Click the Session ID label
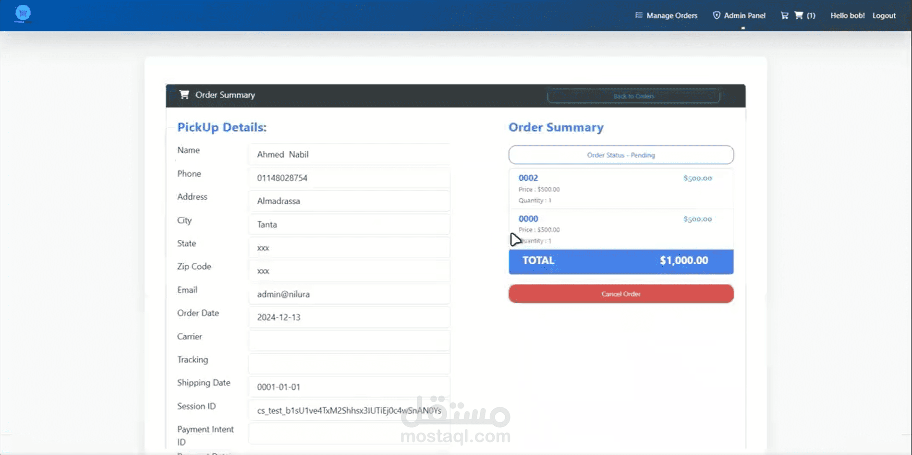Image resolution: width=912 pixels, height=455 pixels. click(x=196, y=406)
